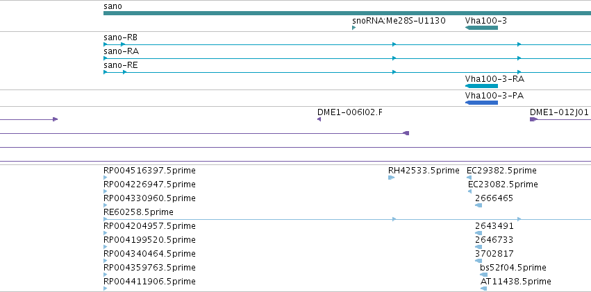Click the Vha100-3-RA label
Screen dimensions: 591x292
pyautogui.click(x=494, y=79)
